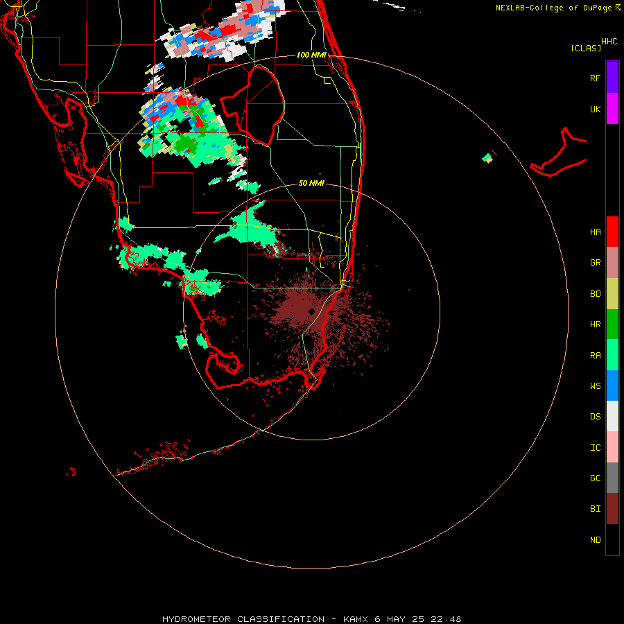Screen dimensions: 624x624
Task: Click the IC legend label
Action: pyautogui.click(x=595, y=447)
